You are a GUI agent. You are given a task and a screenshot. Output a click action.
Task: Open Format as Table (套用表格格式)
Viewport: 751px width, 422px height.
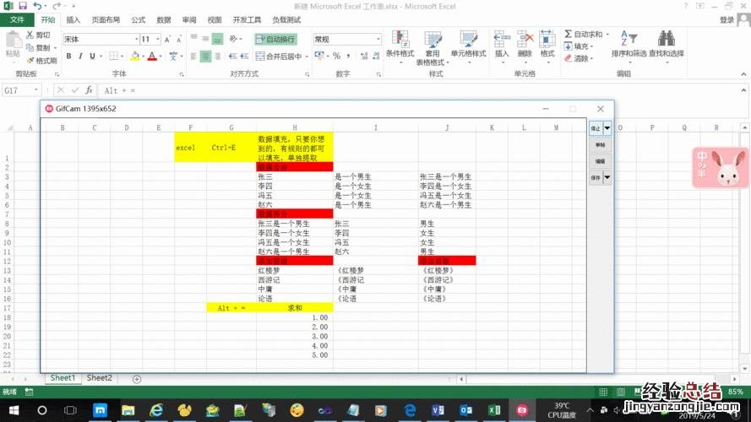tap(432, 48)
